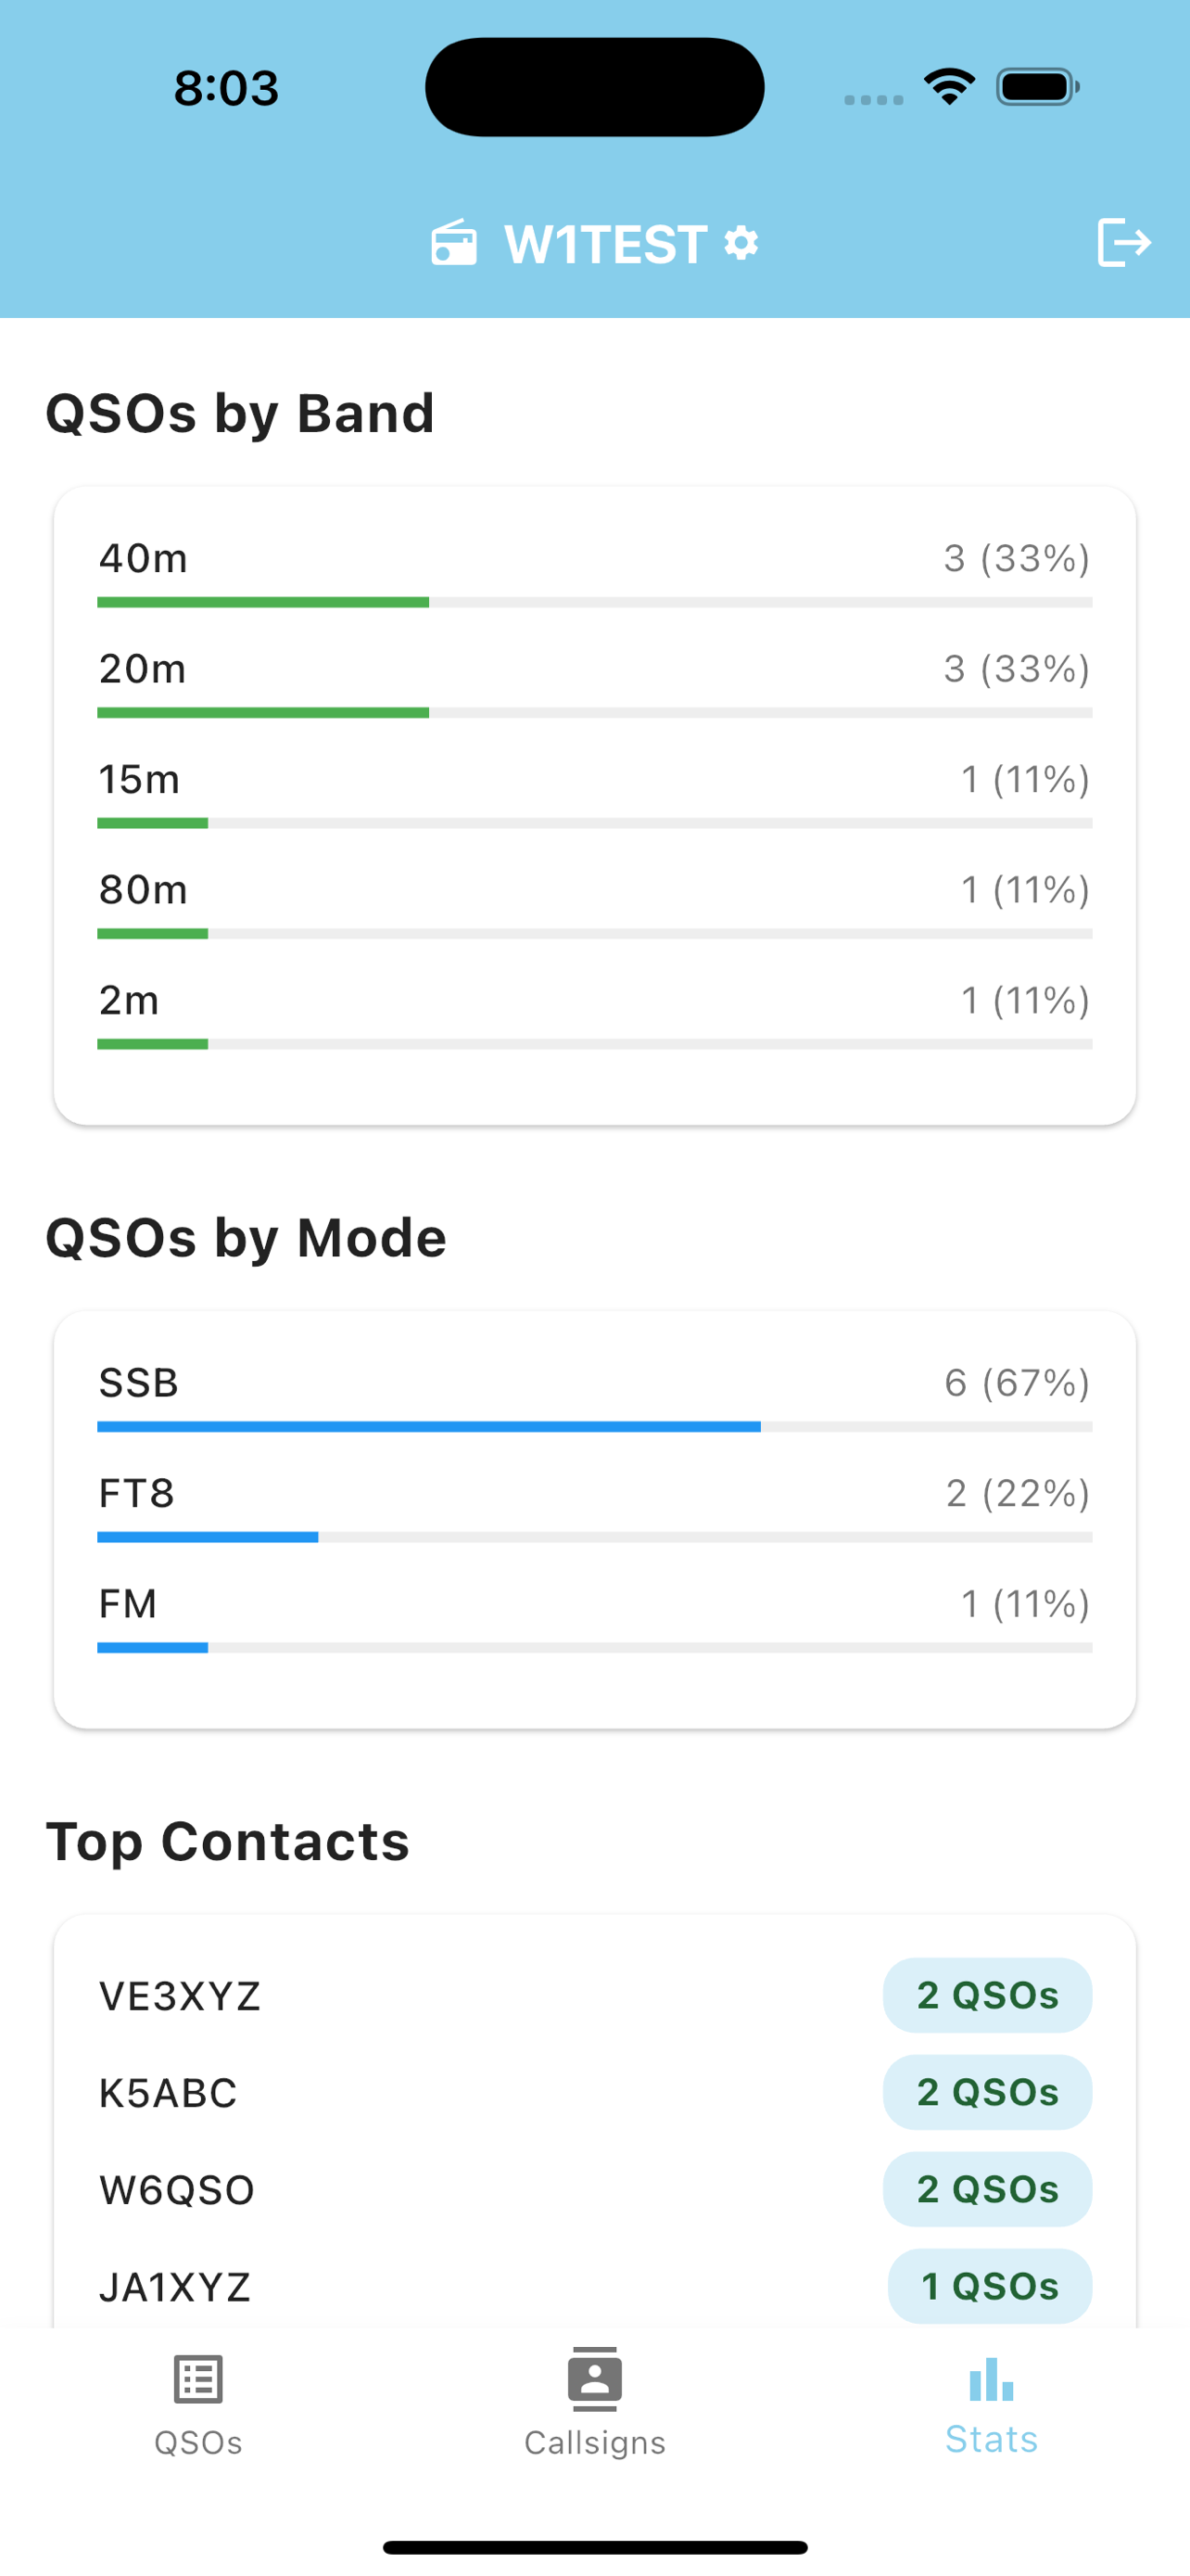Viewport: 1190px width, 2576px height.
Task: Select the Callsigns contact-card icon
Action: click(x=594, y=2379)
